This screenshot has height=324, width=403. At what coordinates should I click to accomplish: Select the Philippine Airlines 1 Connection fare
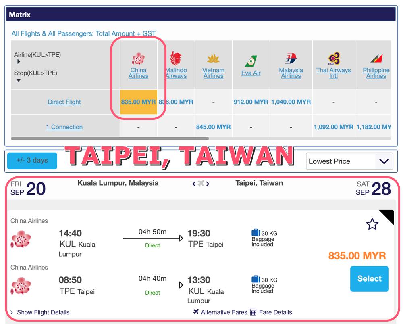pos(374,127)
